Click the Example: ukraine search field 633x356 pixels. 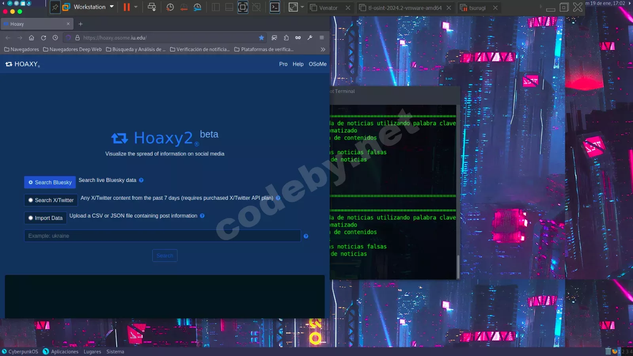(x=163, y=236)
